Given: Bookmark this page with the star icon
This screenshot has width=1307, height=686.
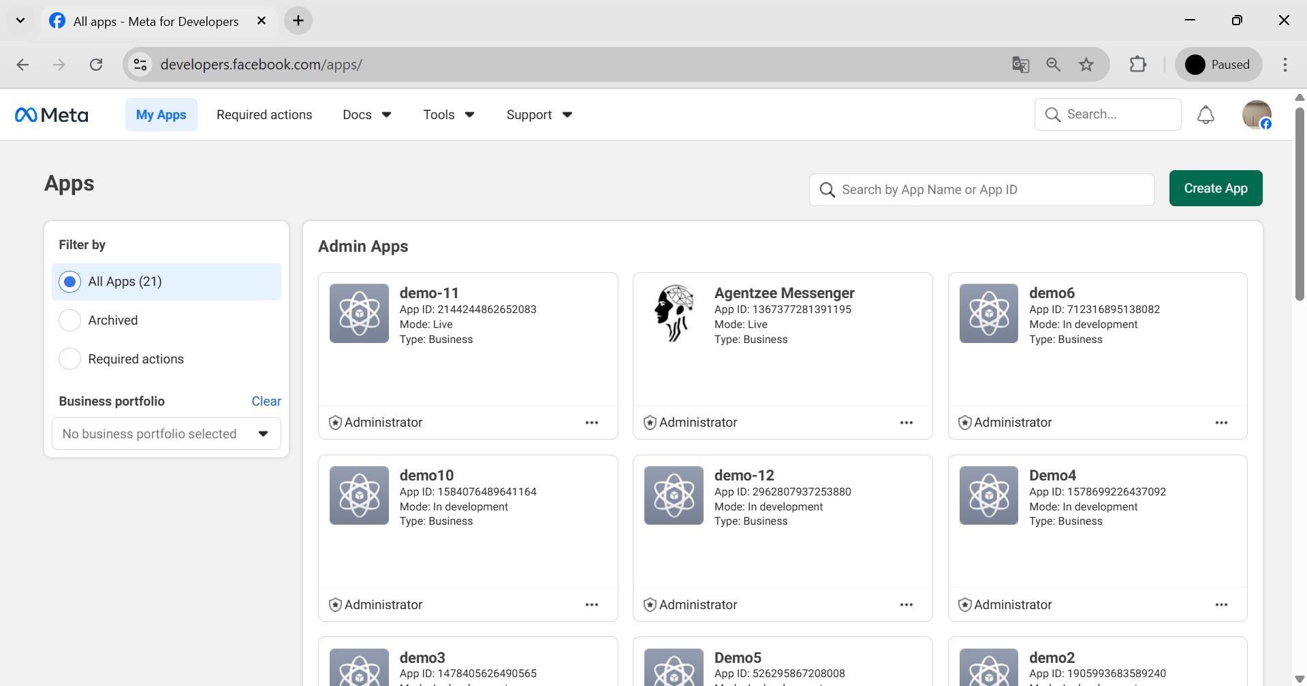Looking at the screenshot, I should pyautogui.click(x=1086, y=65).
